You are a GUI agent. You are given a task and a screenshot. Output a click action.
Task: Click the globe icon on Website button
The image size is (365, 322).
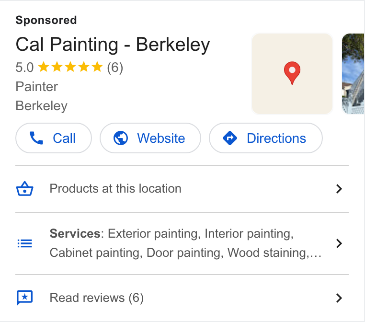(121, 138)
